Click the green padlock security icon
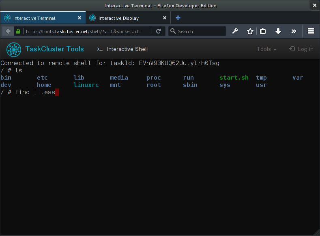Viewport: 320px width, 236px height. [x=18, y=31]
